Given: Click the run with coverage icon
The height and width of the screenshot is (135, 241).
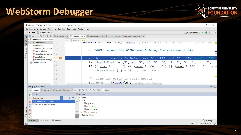Looking at the screenshot, I should point(209,32).
